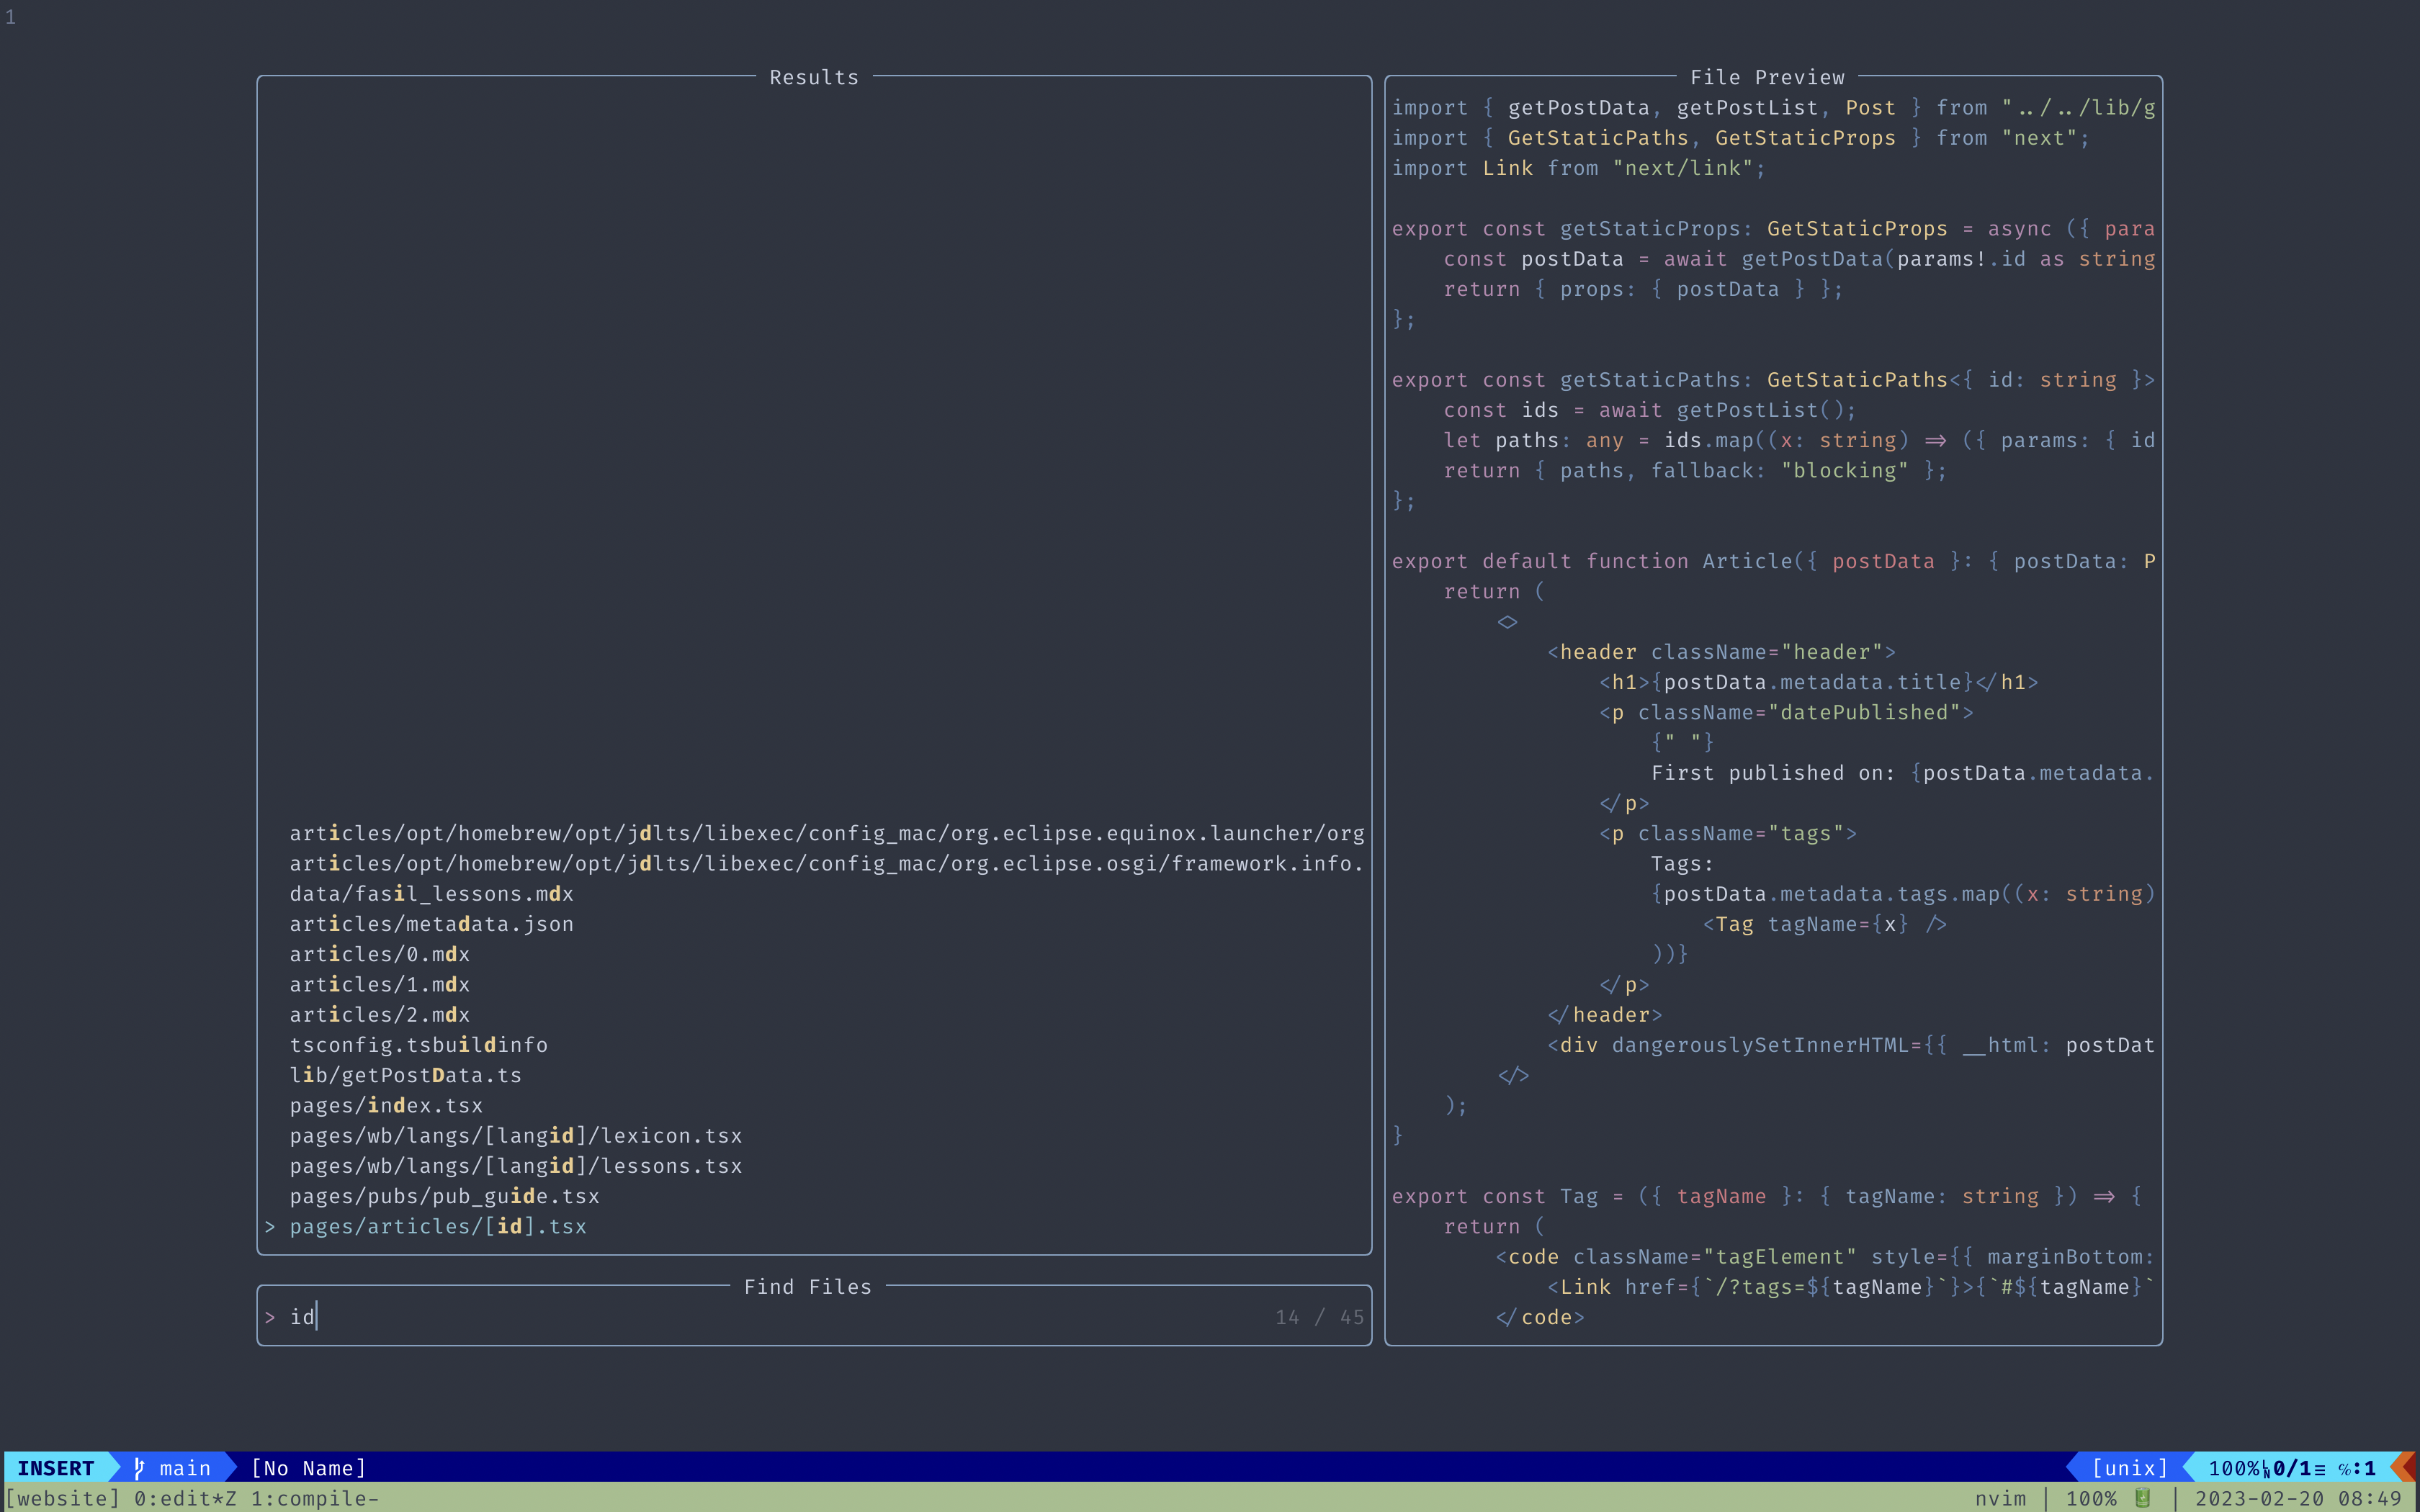The image size is (2420, 1512).
Task: Click the git branch icon beside main
Action: [x=140, y=1468]
